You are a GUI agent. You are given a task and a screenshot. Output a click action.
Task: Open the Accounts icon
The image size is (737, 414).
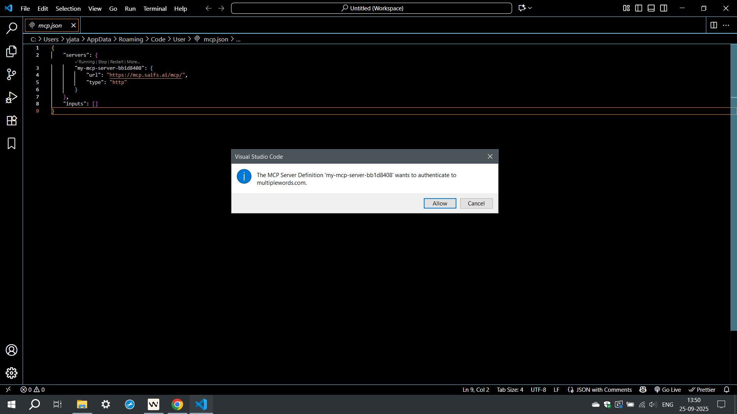coord(12,350)
